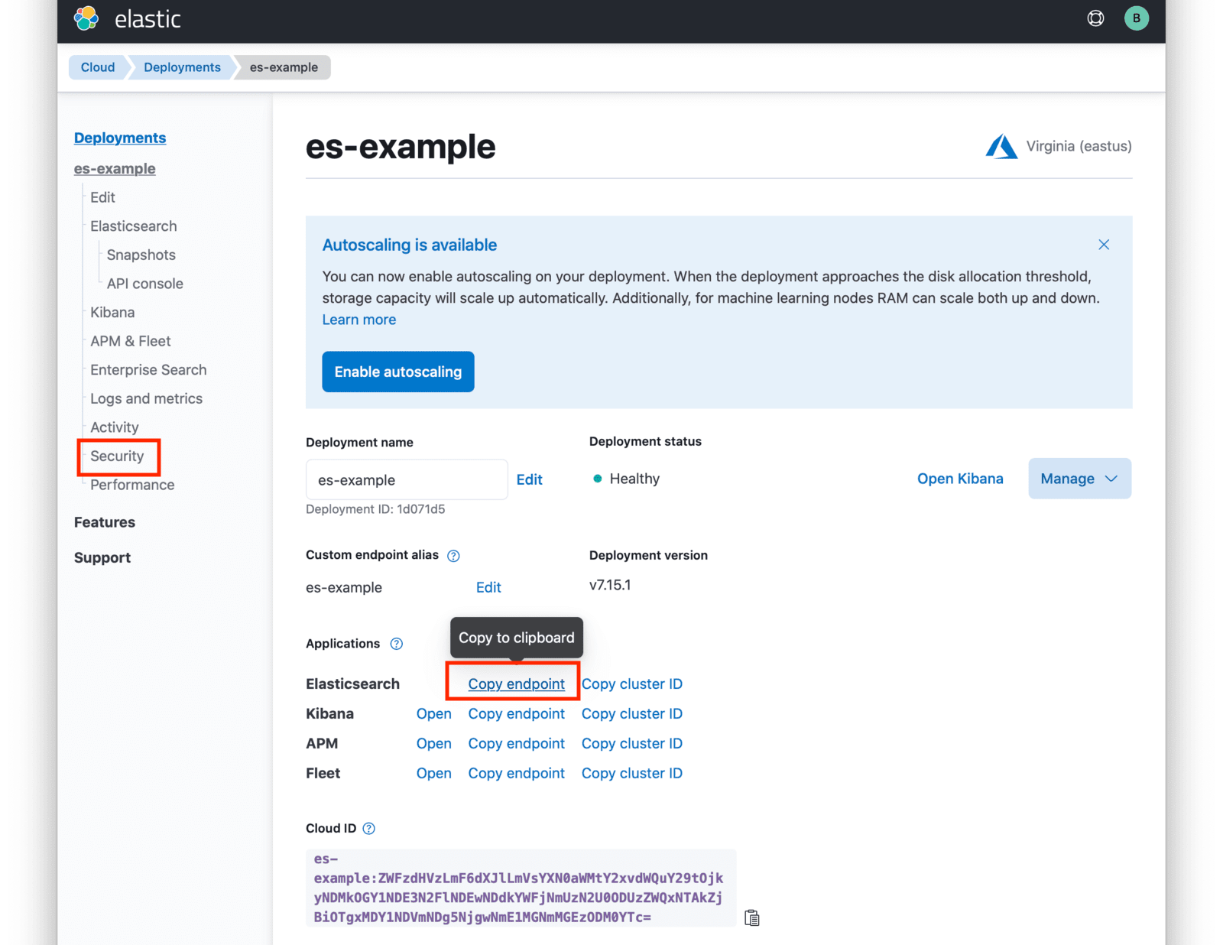The image size is (1223, 945).
Task: Open Edit in sidebar
Action: coord(102,197)
